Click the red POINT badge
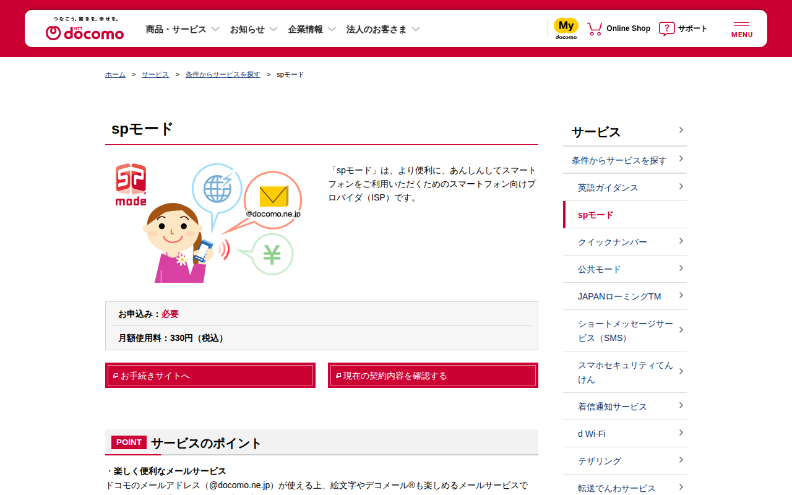This screenshot has height=495, width=792. (x=129, y=442)
